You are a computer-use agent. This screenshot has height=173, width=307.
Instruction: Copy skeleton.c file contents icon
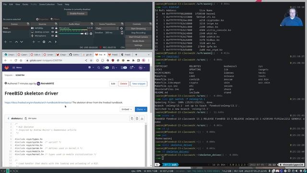pyautogui.click(x=132, y=119)
